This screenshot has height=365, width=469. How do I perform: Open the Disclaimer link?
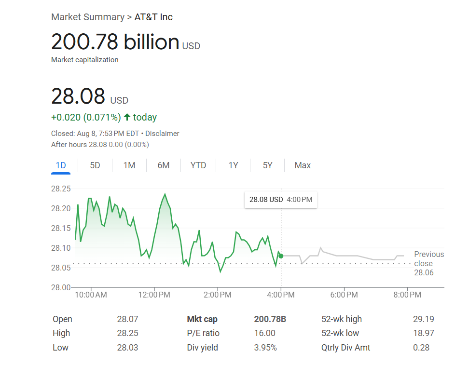tap(162, 134)
